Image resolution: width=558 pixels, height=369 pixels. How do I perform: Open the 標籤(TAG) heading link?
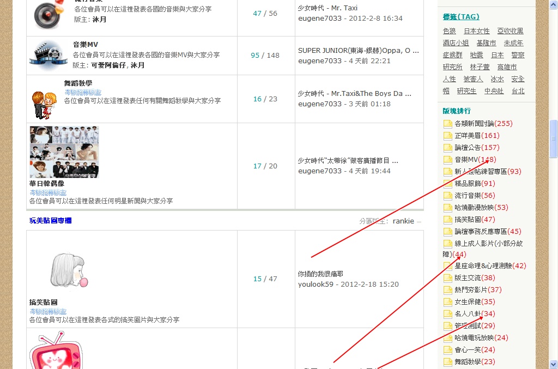[461, 17]
